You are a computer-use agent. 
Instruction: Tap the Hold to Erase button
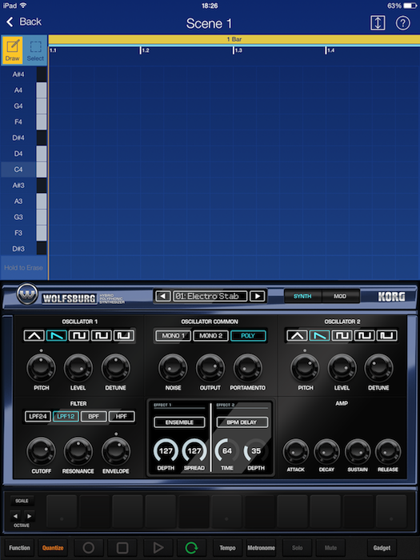23,267
